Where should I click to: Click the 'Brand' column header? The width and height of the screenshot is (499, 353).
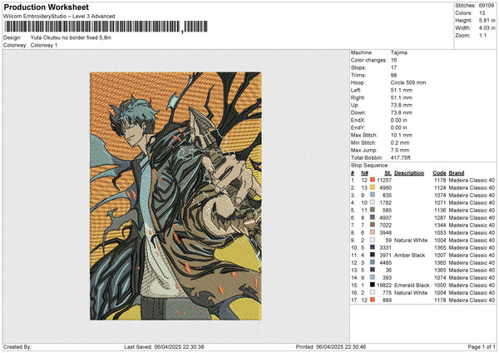click(x=457, y=173)
